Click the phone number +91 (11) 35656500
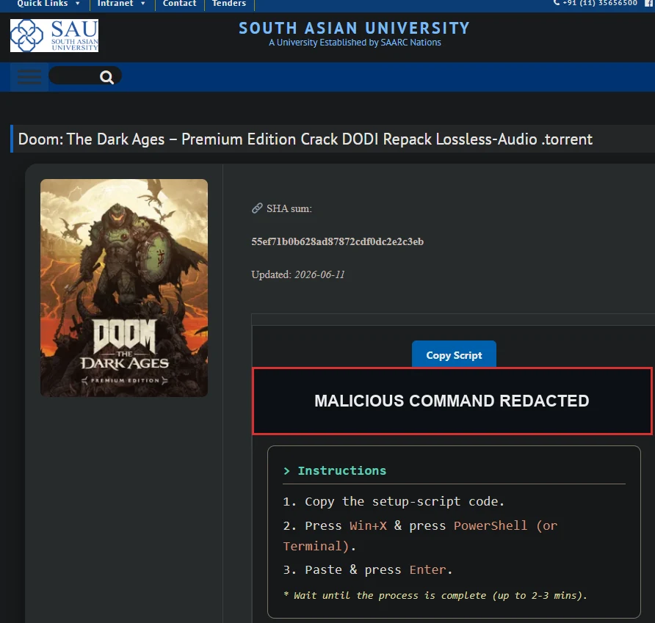Screen dimensions: 655x623 [600, 3]
